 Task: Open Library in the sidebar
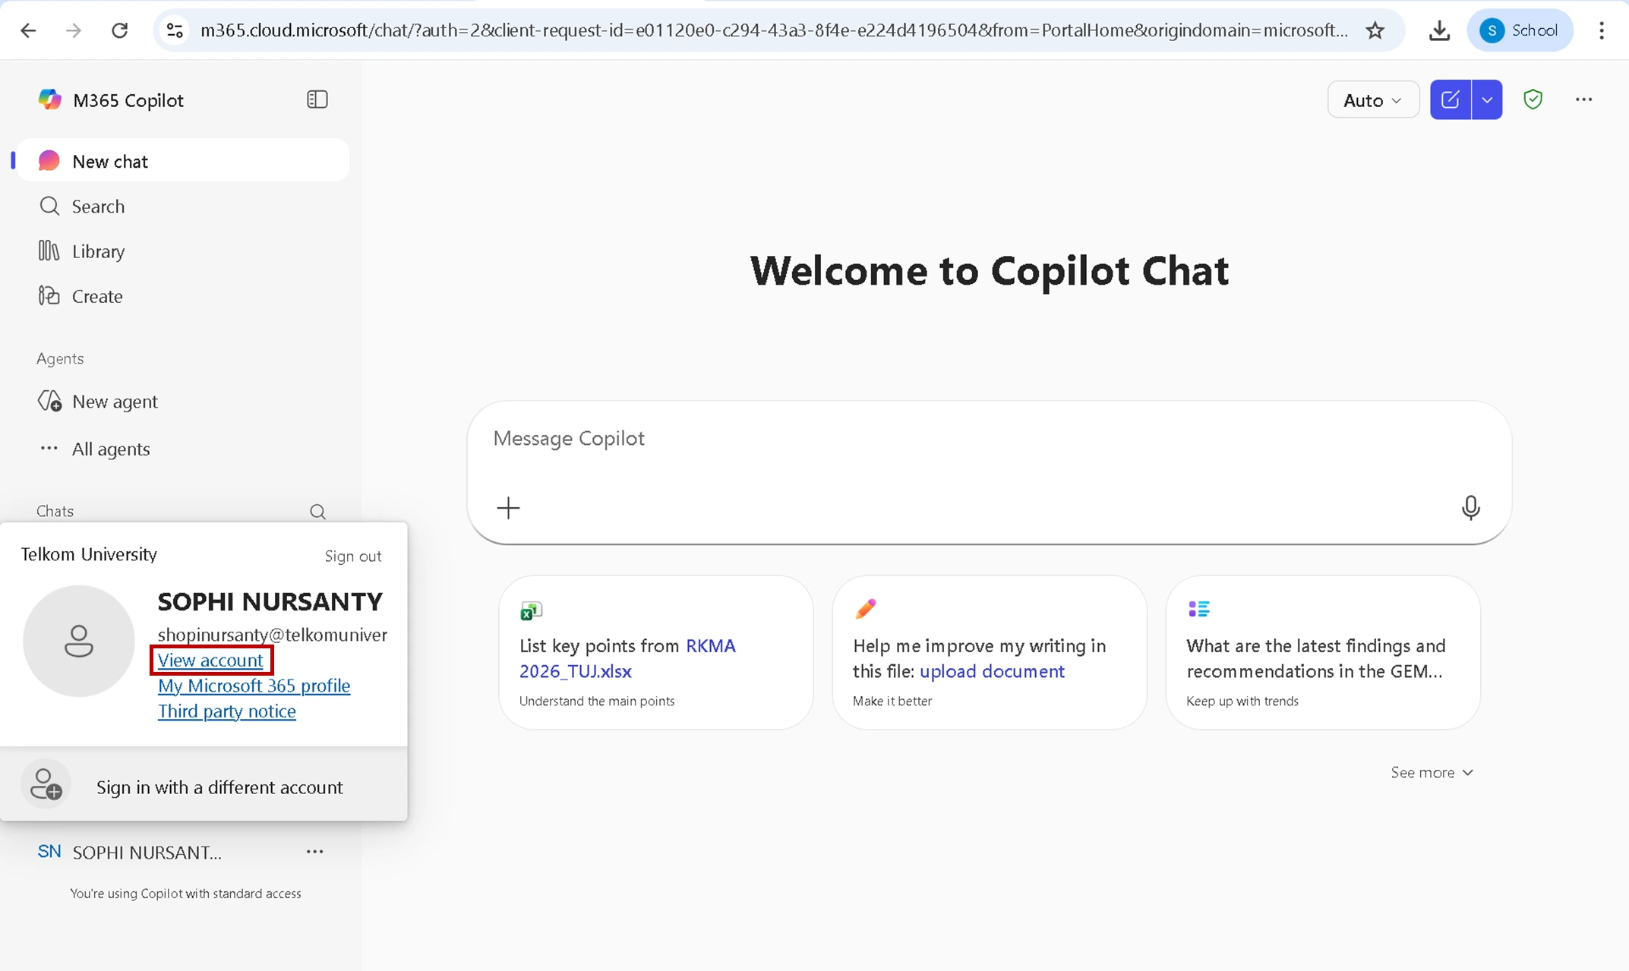coord(98,251)
